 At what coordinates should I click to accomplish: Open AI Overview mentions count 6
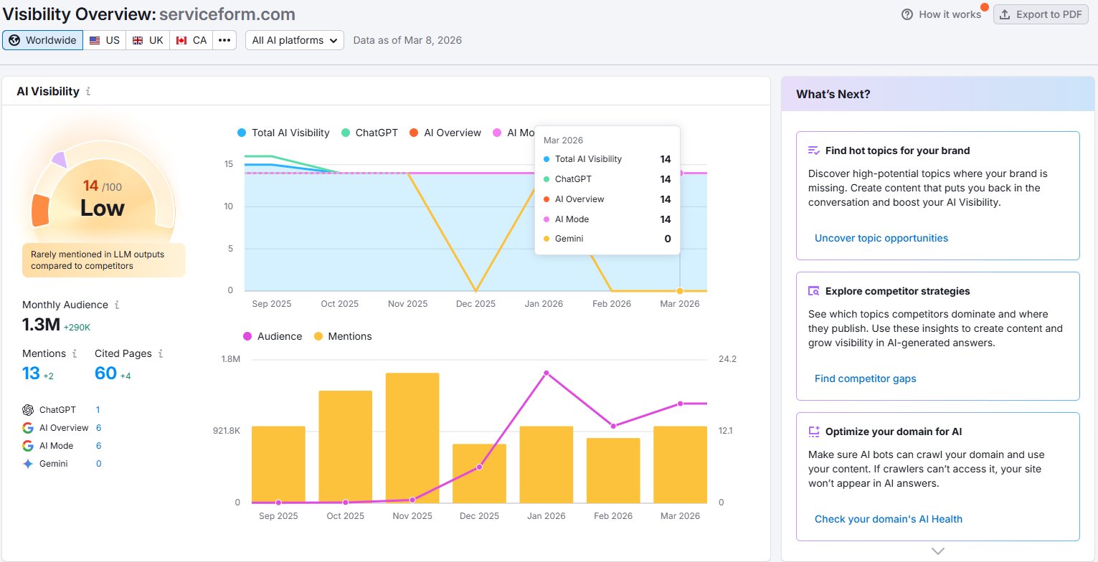point(98,428)
